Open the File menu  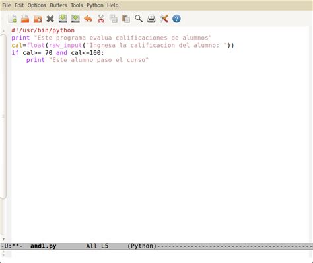(7, 5)
